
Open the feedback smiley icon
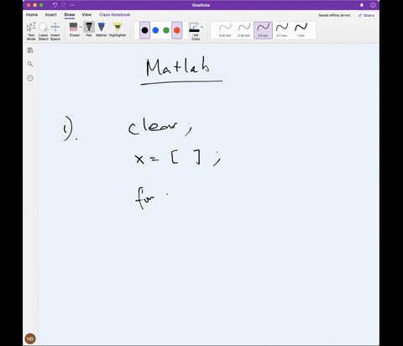(373, 5)
